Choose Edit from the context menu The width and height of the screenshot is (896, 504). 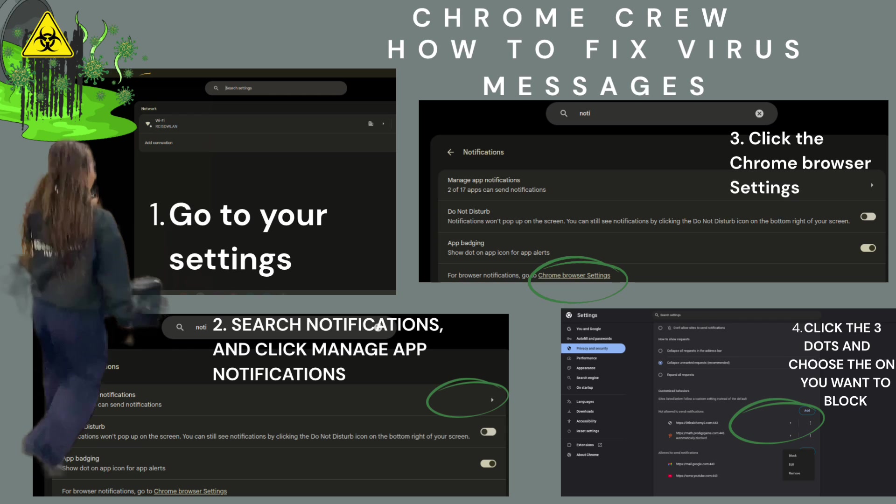(791, 464)
